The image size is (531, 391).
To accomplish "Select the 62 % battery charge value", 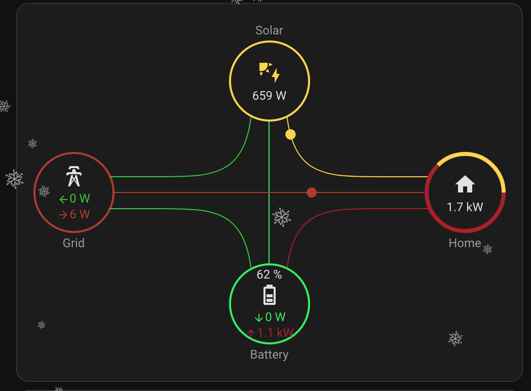I will [269, 275].
